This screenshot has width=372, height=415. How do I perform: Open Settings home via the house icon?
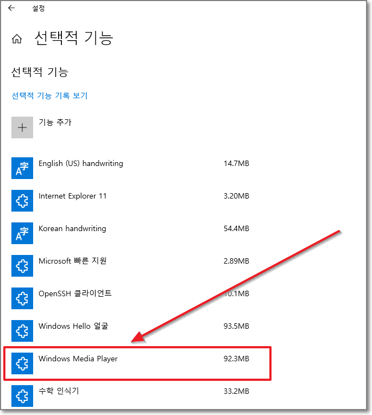coord(17,39)
